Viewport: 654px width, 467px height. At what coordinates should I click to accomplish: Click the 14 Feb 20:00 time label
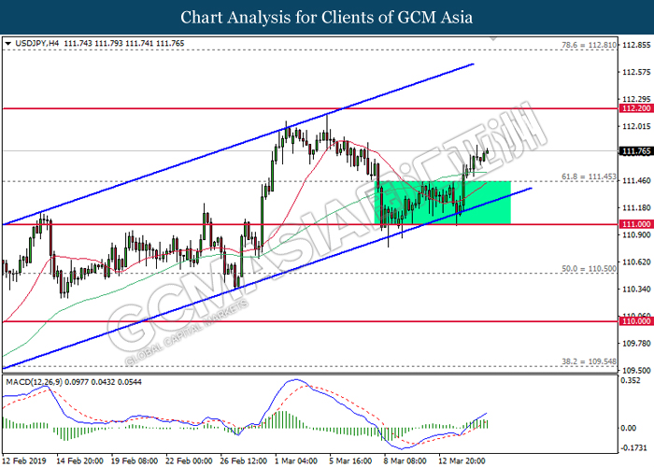click(x=79, y=461)
